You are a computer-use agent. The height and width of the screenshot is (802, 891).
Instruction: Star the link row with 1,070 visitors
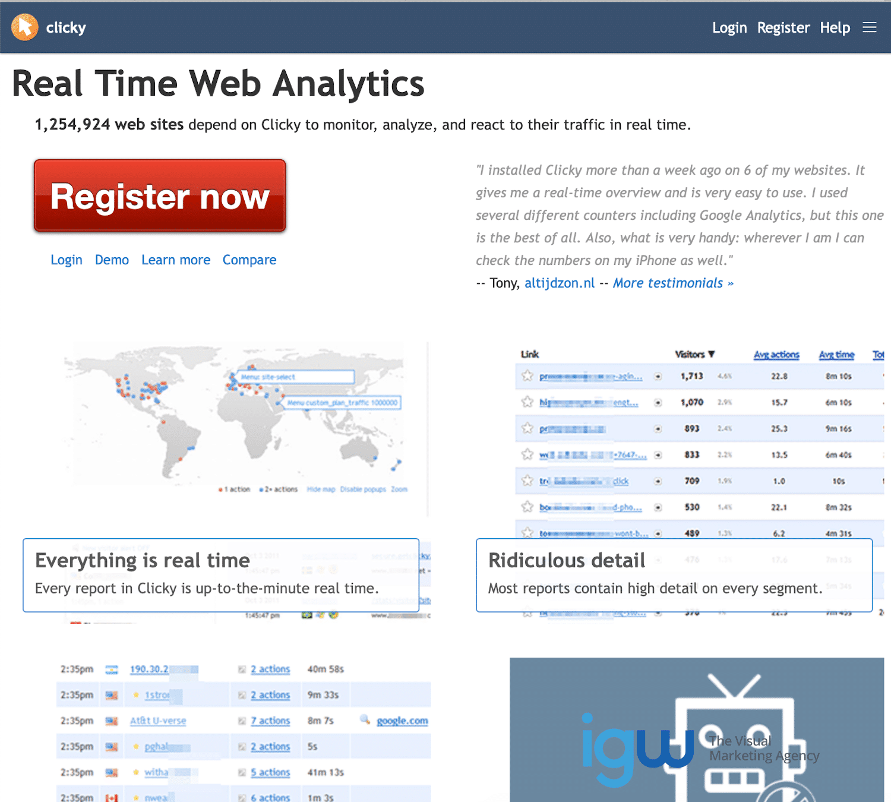[527, 402]
